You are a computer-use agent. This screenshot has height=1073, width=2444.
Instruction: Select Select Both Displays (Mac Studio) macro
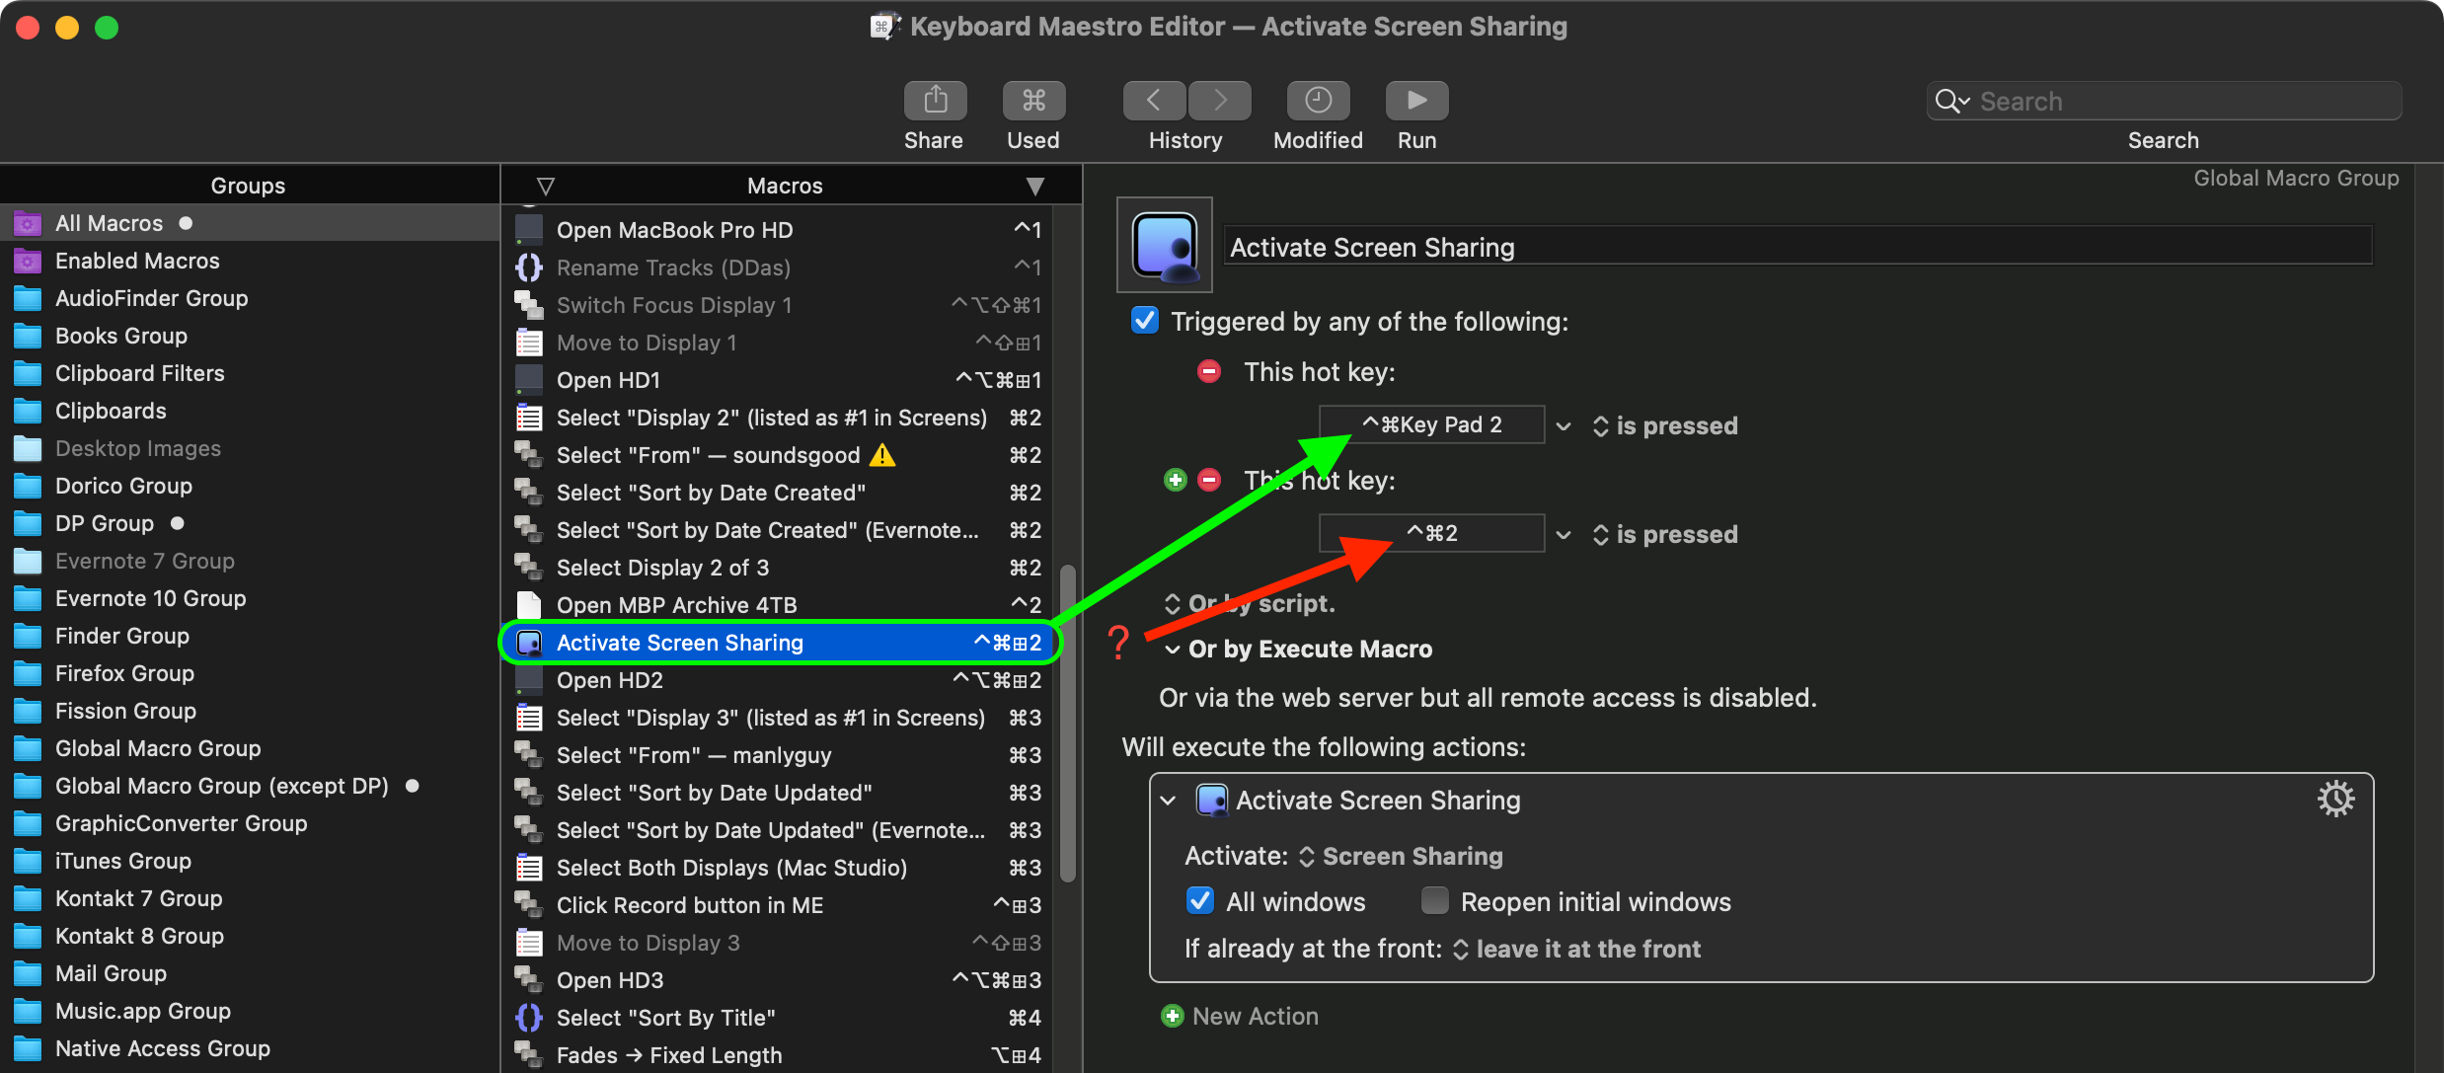coord(779,868)
